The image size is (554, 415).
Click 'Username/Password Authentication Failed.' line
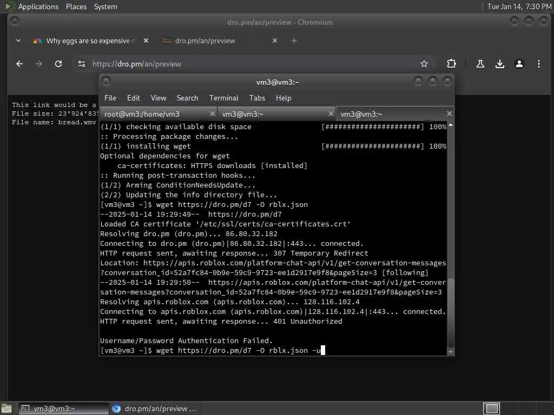pos(186,340)
